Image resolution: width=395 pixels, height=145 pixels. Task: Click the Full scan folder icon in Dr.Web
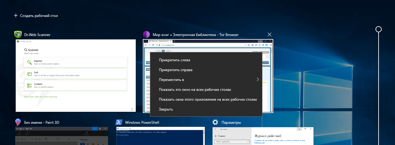pyautogui.click(x=29, y=74)
